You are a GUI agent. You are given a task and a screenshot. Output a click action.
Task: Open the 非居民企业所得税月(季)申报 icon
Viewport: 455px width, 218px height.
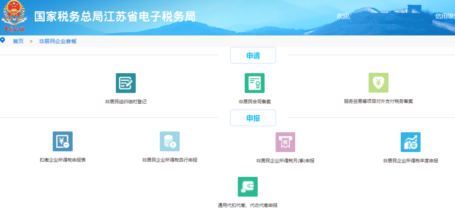point(285,142)
